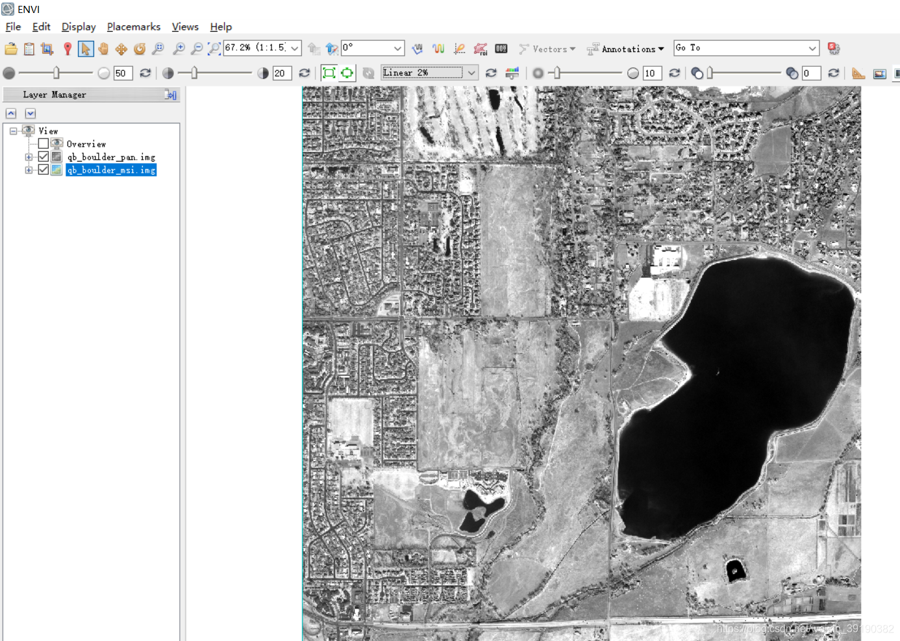900x641 pixels.
Task: Select the Zoom box magnifier tool
Action: (158, 49)
